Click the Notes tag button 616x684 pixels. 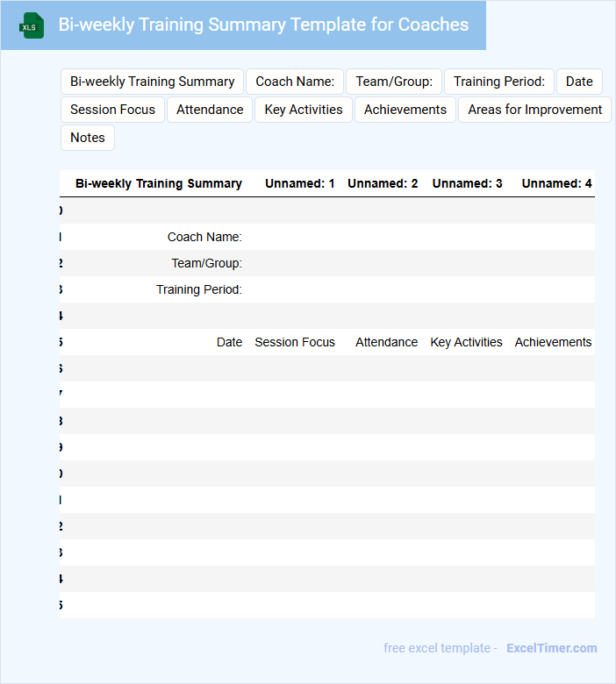pyautogui.click(x=88, y=138)
